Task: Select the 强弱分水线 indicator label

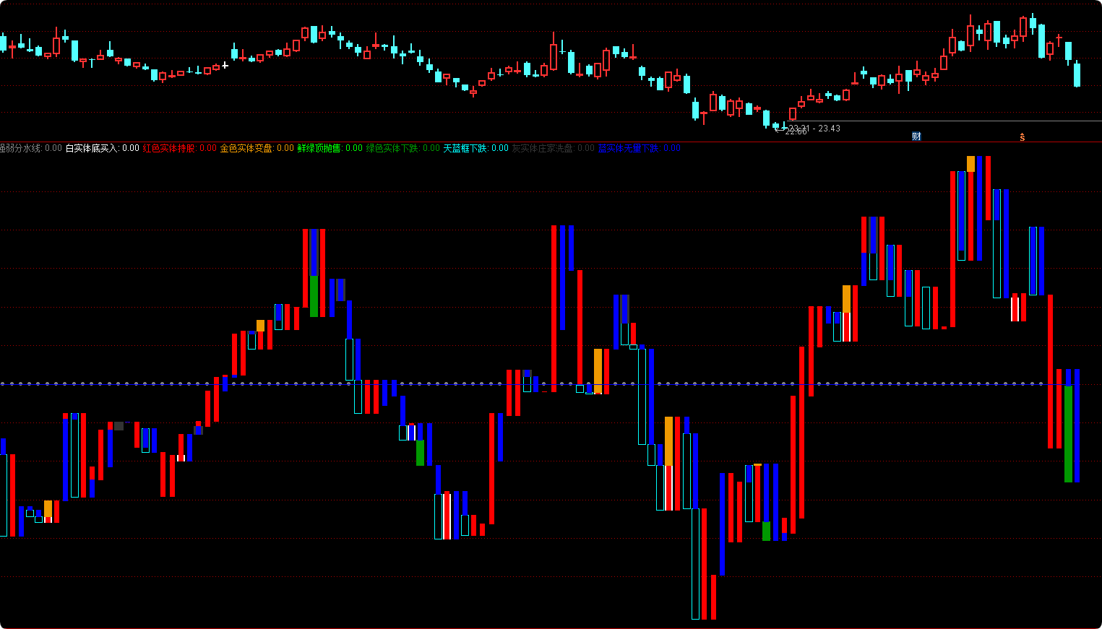Action: (x=20, y=148)
